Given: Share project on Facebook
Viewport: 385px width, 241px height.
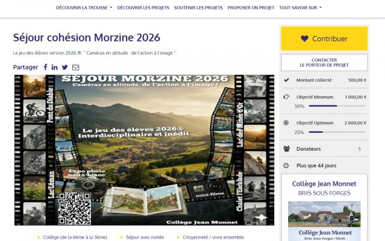Looking at the screenshot, I should pyautogui.click(x=45, y=67).
